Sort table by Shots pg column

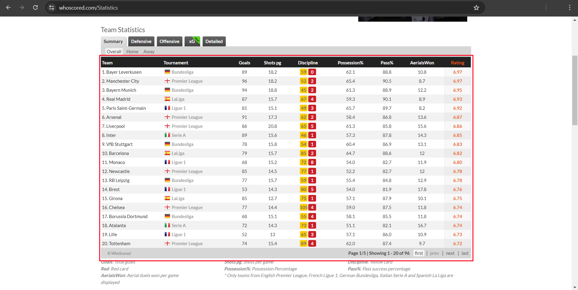(x=272, y=63)
